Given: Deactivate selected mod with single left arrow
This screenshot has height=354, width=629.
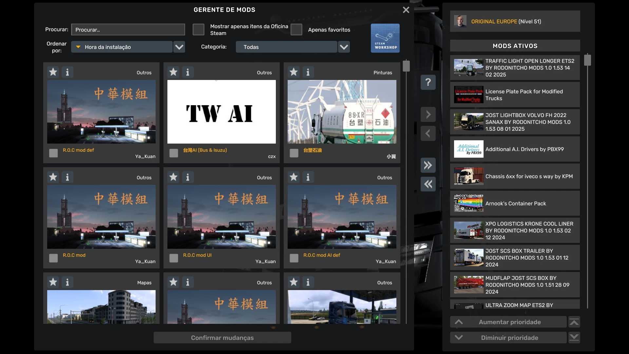Looking at the screenshot, I should click(428, 133).
